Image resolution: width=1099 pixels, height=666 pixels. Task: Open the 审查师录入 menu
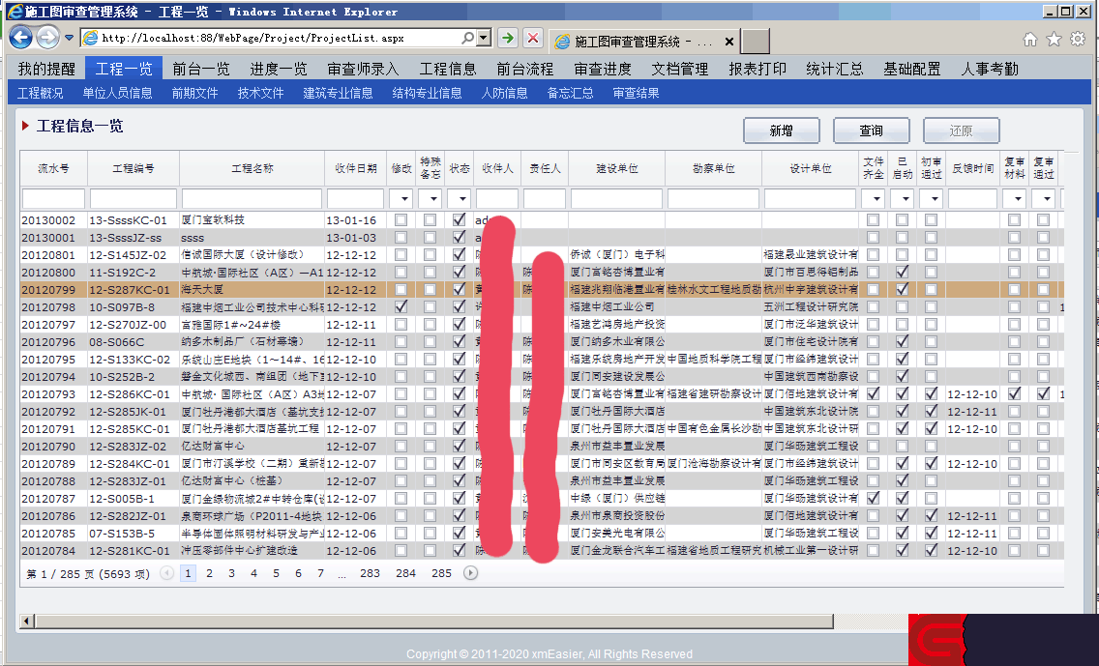coord(363,69)
